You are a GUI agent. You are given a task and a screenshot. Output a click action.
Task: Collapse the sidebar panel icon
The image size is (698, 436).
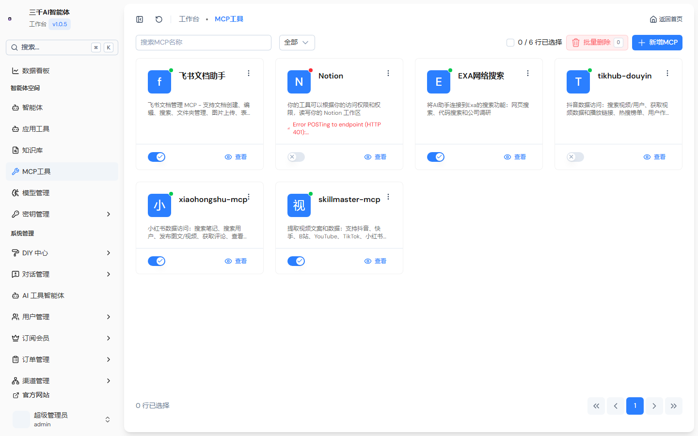point(140,19)
